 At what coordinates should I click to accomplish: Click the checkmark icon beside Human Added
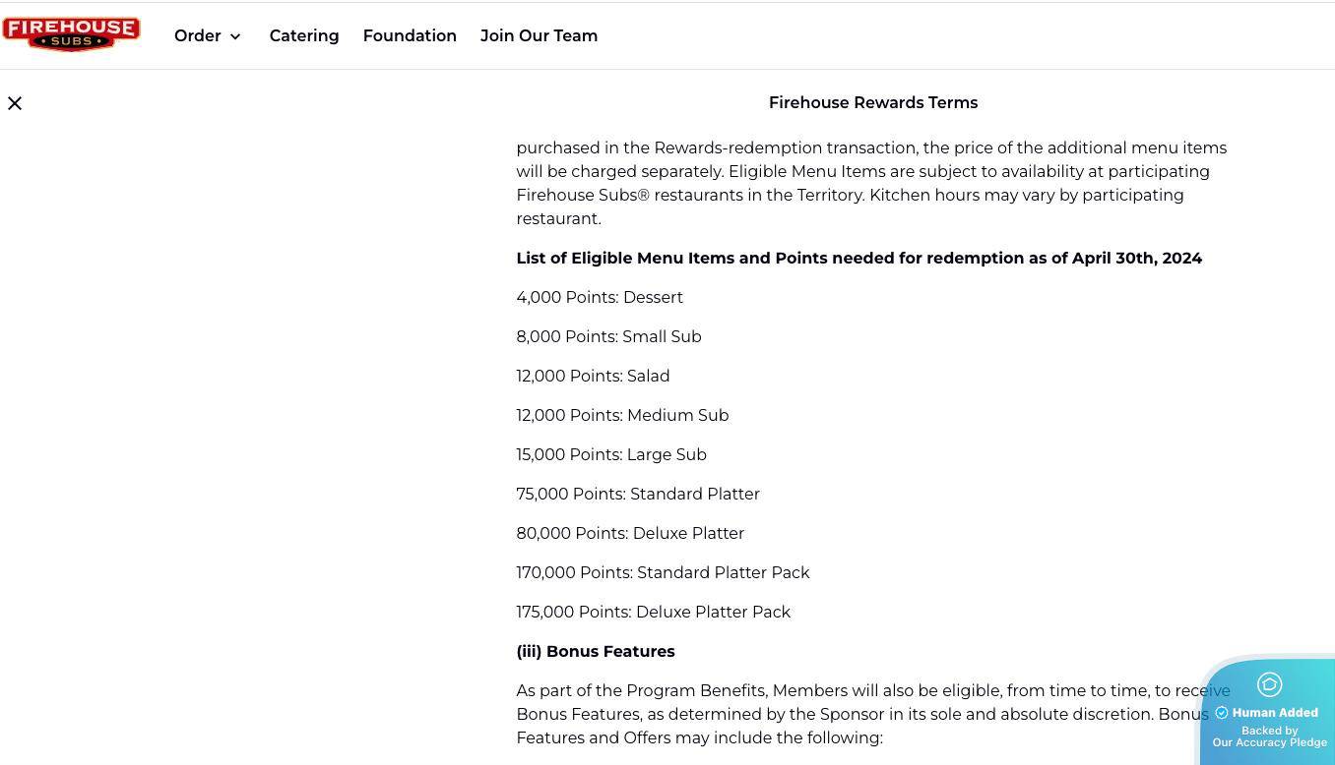1222,713
